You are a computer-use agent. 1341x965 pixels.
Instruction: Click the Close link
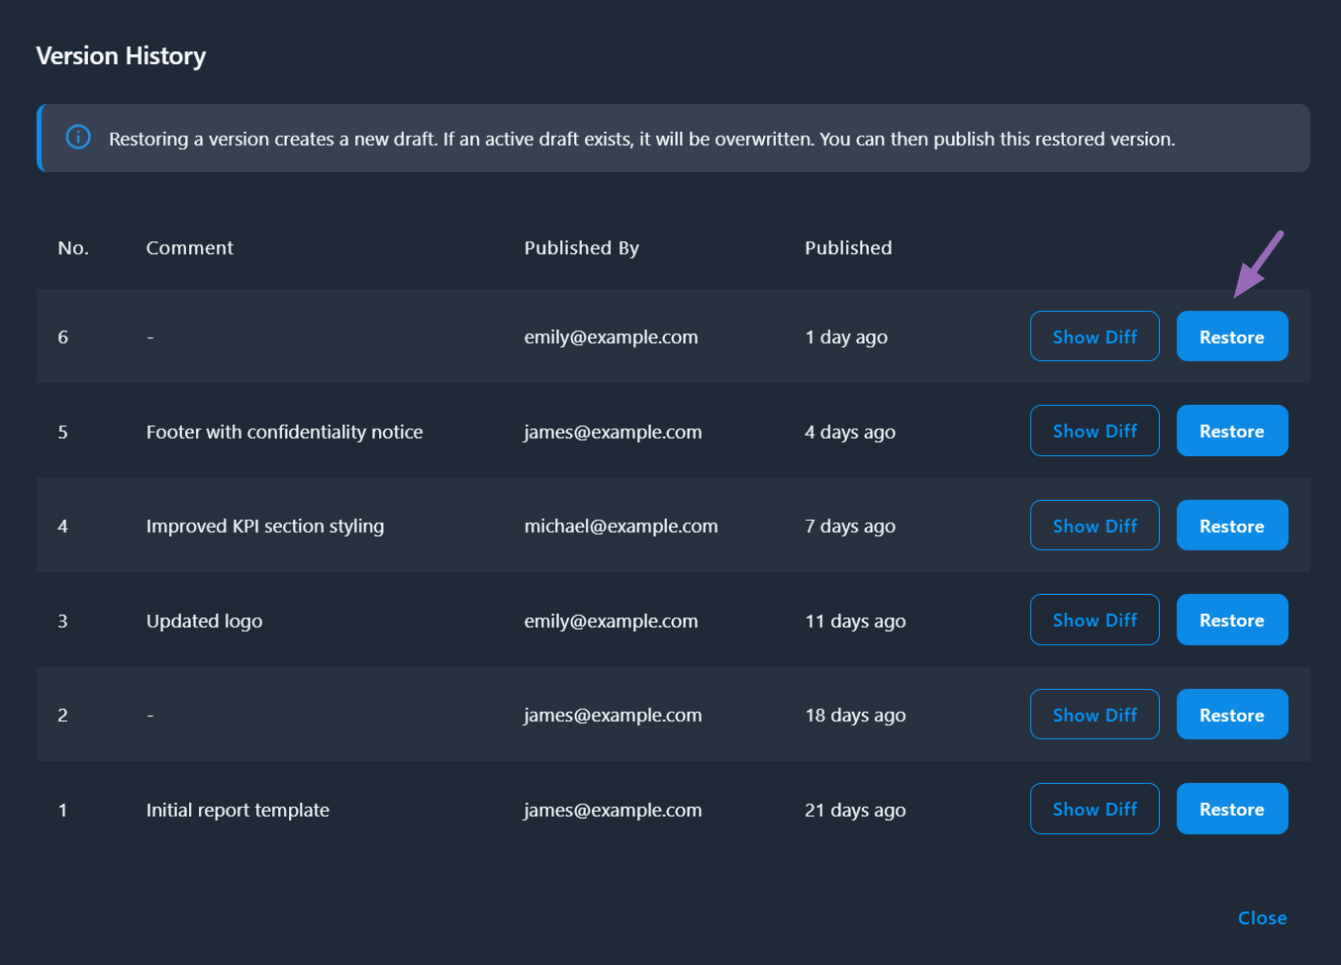(1262, 917)
